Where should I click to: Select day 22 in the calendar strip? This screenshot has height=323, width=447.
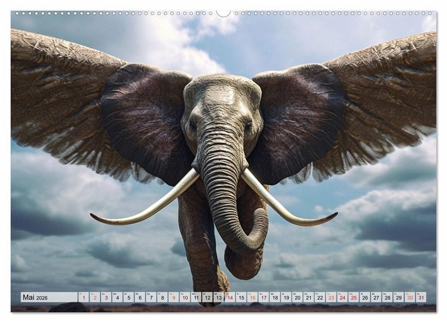coord(320,297)
